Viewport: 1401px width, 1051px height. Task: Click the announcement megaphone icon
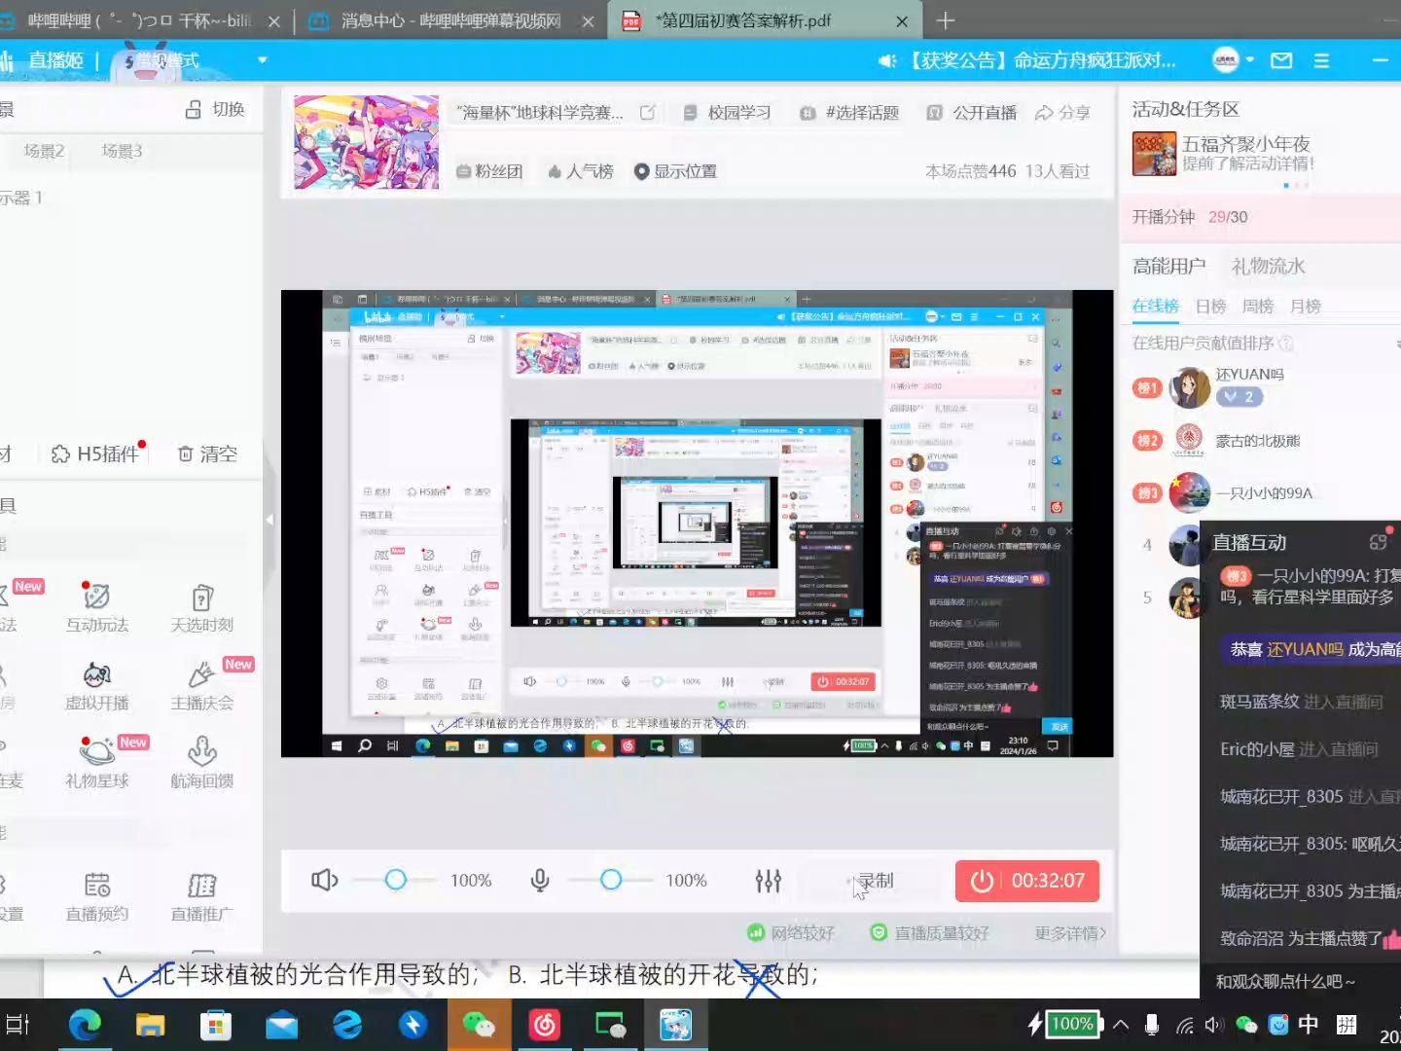pyautogui.click(x=886, y=60)
